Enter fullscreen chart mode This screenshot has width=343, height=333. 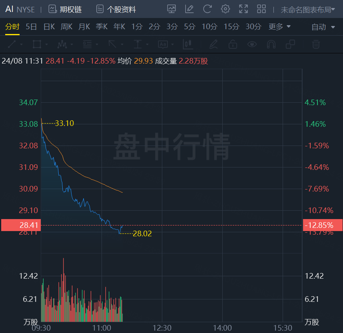pyautogui.click(x=243, y=9)
